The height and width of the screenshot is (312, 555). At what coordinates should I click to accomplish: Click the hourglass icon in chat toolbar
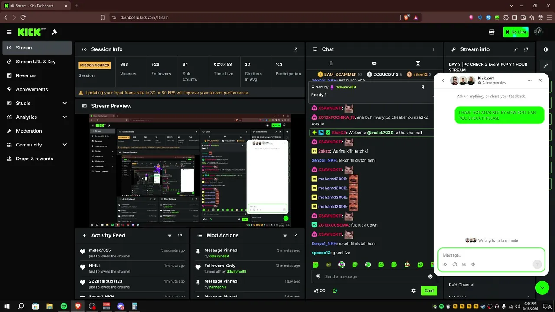pyautogui.click(x=418, y=63)
